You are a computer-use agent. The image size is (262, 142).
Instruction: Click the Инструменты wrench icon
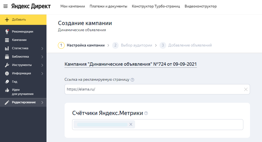(x=7, y=65)
